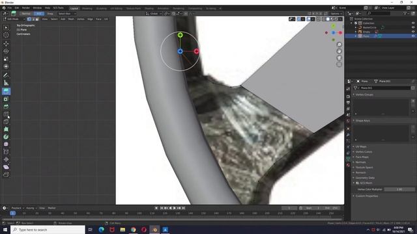The width and height of the screenshot is (417, 234).
Task: Expand the UV Maps panel
Action: [x=360, y=146]
